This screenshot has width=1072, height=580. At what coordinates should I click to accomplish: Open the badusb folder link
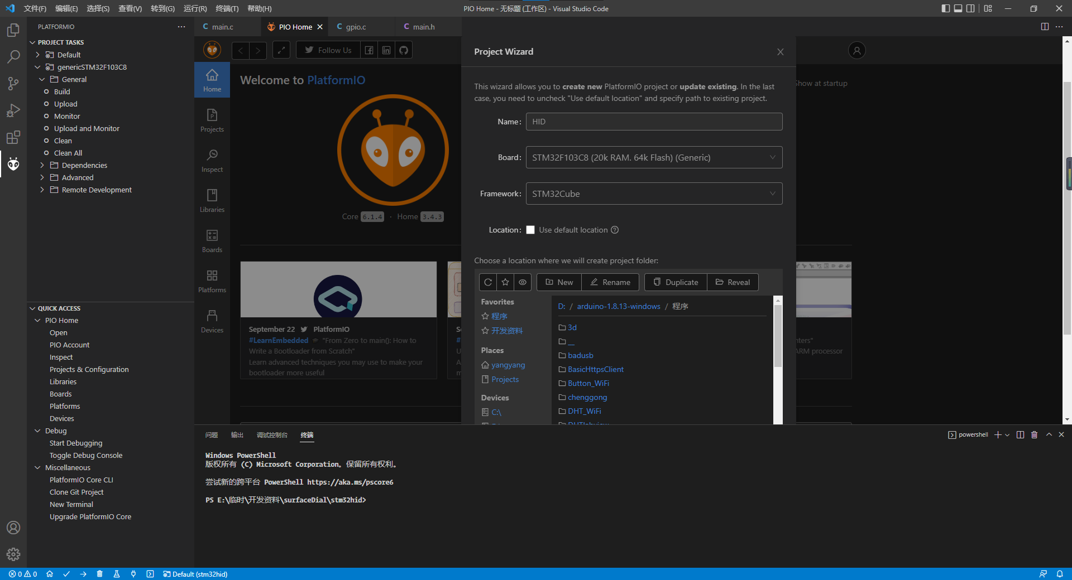coord(581,355)
